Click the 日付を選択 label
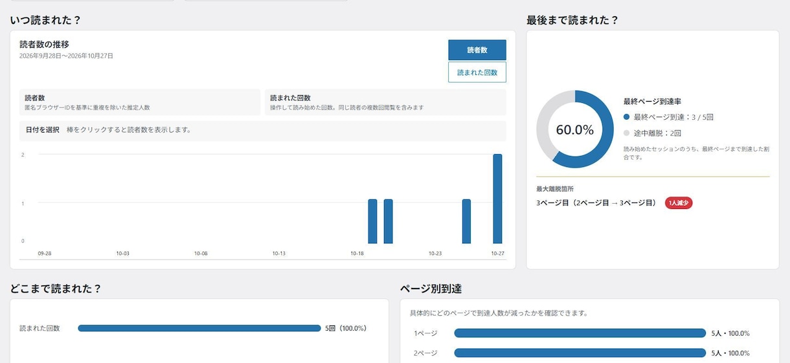Screen dimensions: 790x363 [x=43, y=130]
